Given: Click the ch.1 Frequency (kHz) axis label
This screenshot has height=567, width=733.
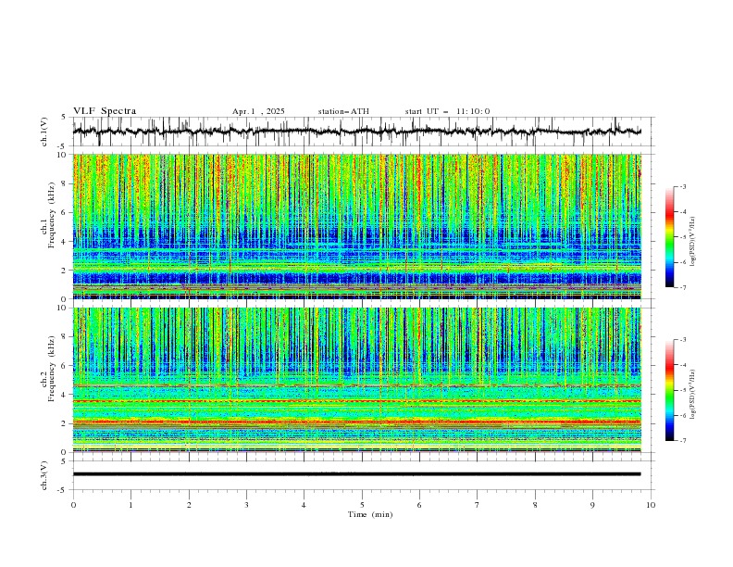Looking at the screenshot, I should (48, 216).
